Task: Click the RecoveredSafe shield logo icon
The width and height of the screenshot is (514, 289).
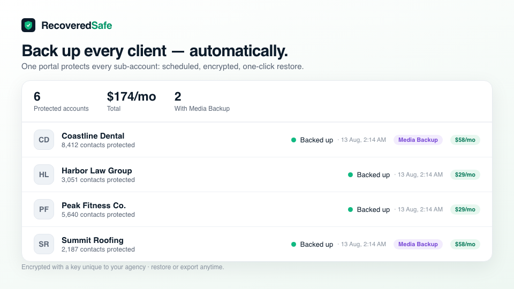Action: [28, 25]
